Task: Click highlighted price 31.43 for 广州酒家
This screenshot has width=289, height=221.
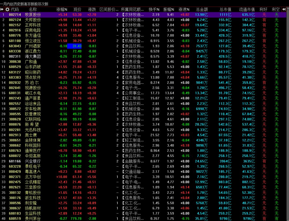Action: click(74, 46)
